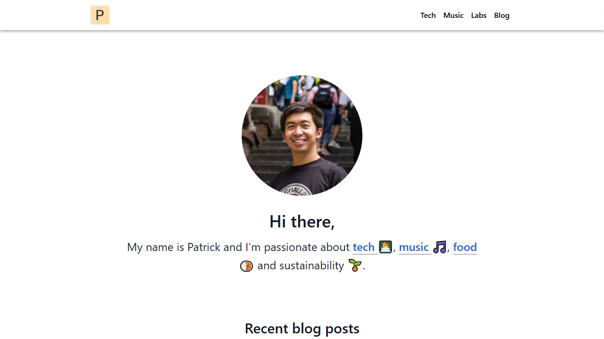Click the seedling emoji next to sustainability

355,266
